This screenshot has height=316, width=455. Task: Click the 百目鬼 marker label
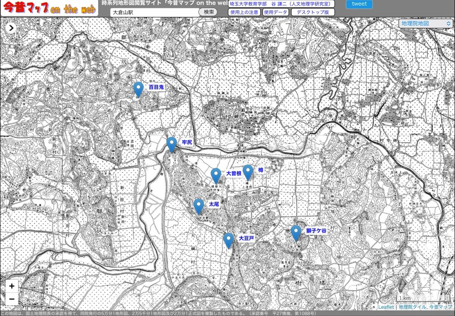[x=156, y=87]
